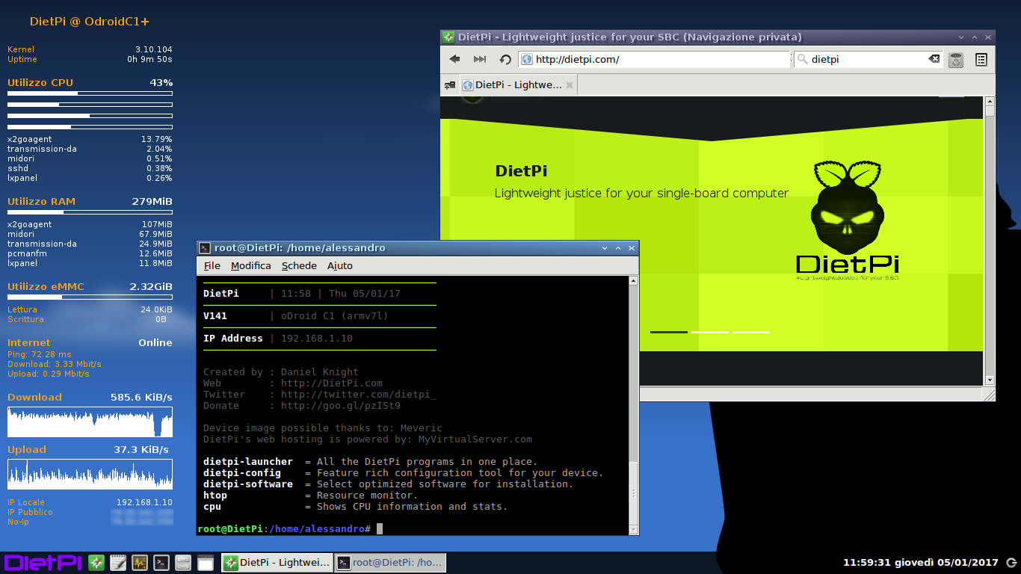Screen dimensions: 1021x574
Task: Open the DietPi start menu in the taskbar
Action: click(43, 563)
